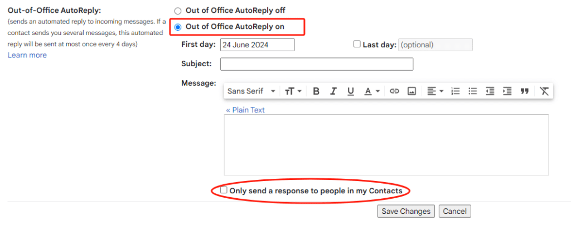571x230 pixels.
Task: Create a numbered list
Action: click(456, 91)
